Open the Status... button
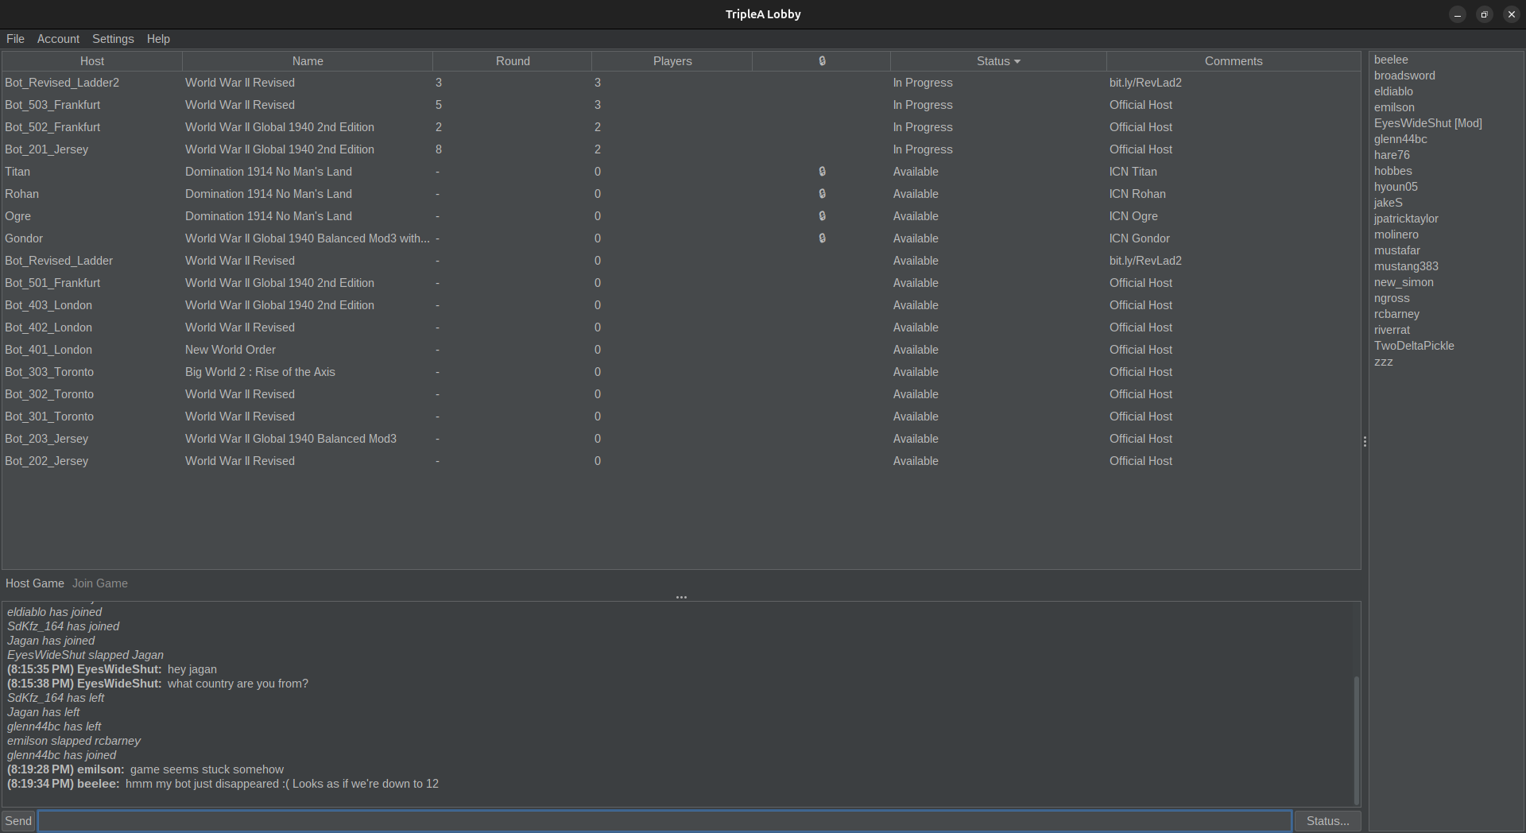 pos(1327,821)
